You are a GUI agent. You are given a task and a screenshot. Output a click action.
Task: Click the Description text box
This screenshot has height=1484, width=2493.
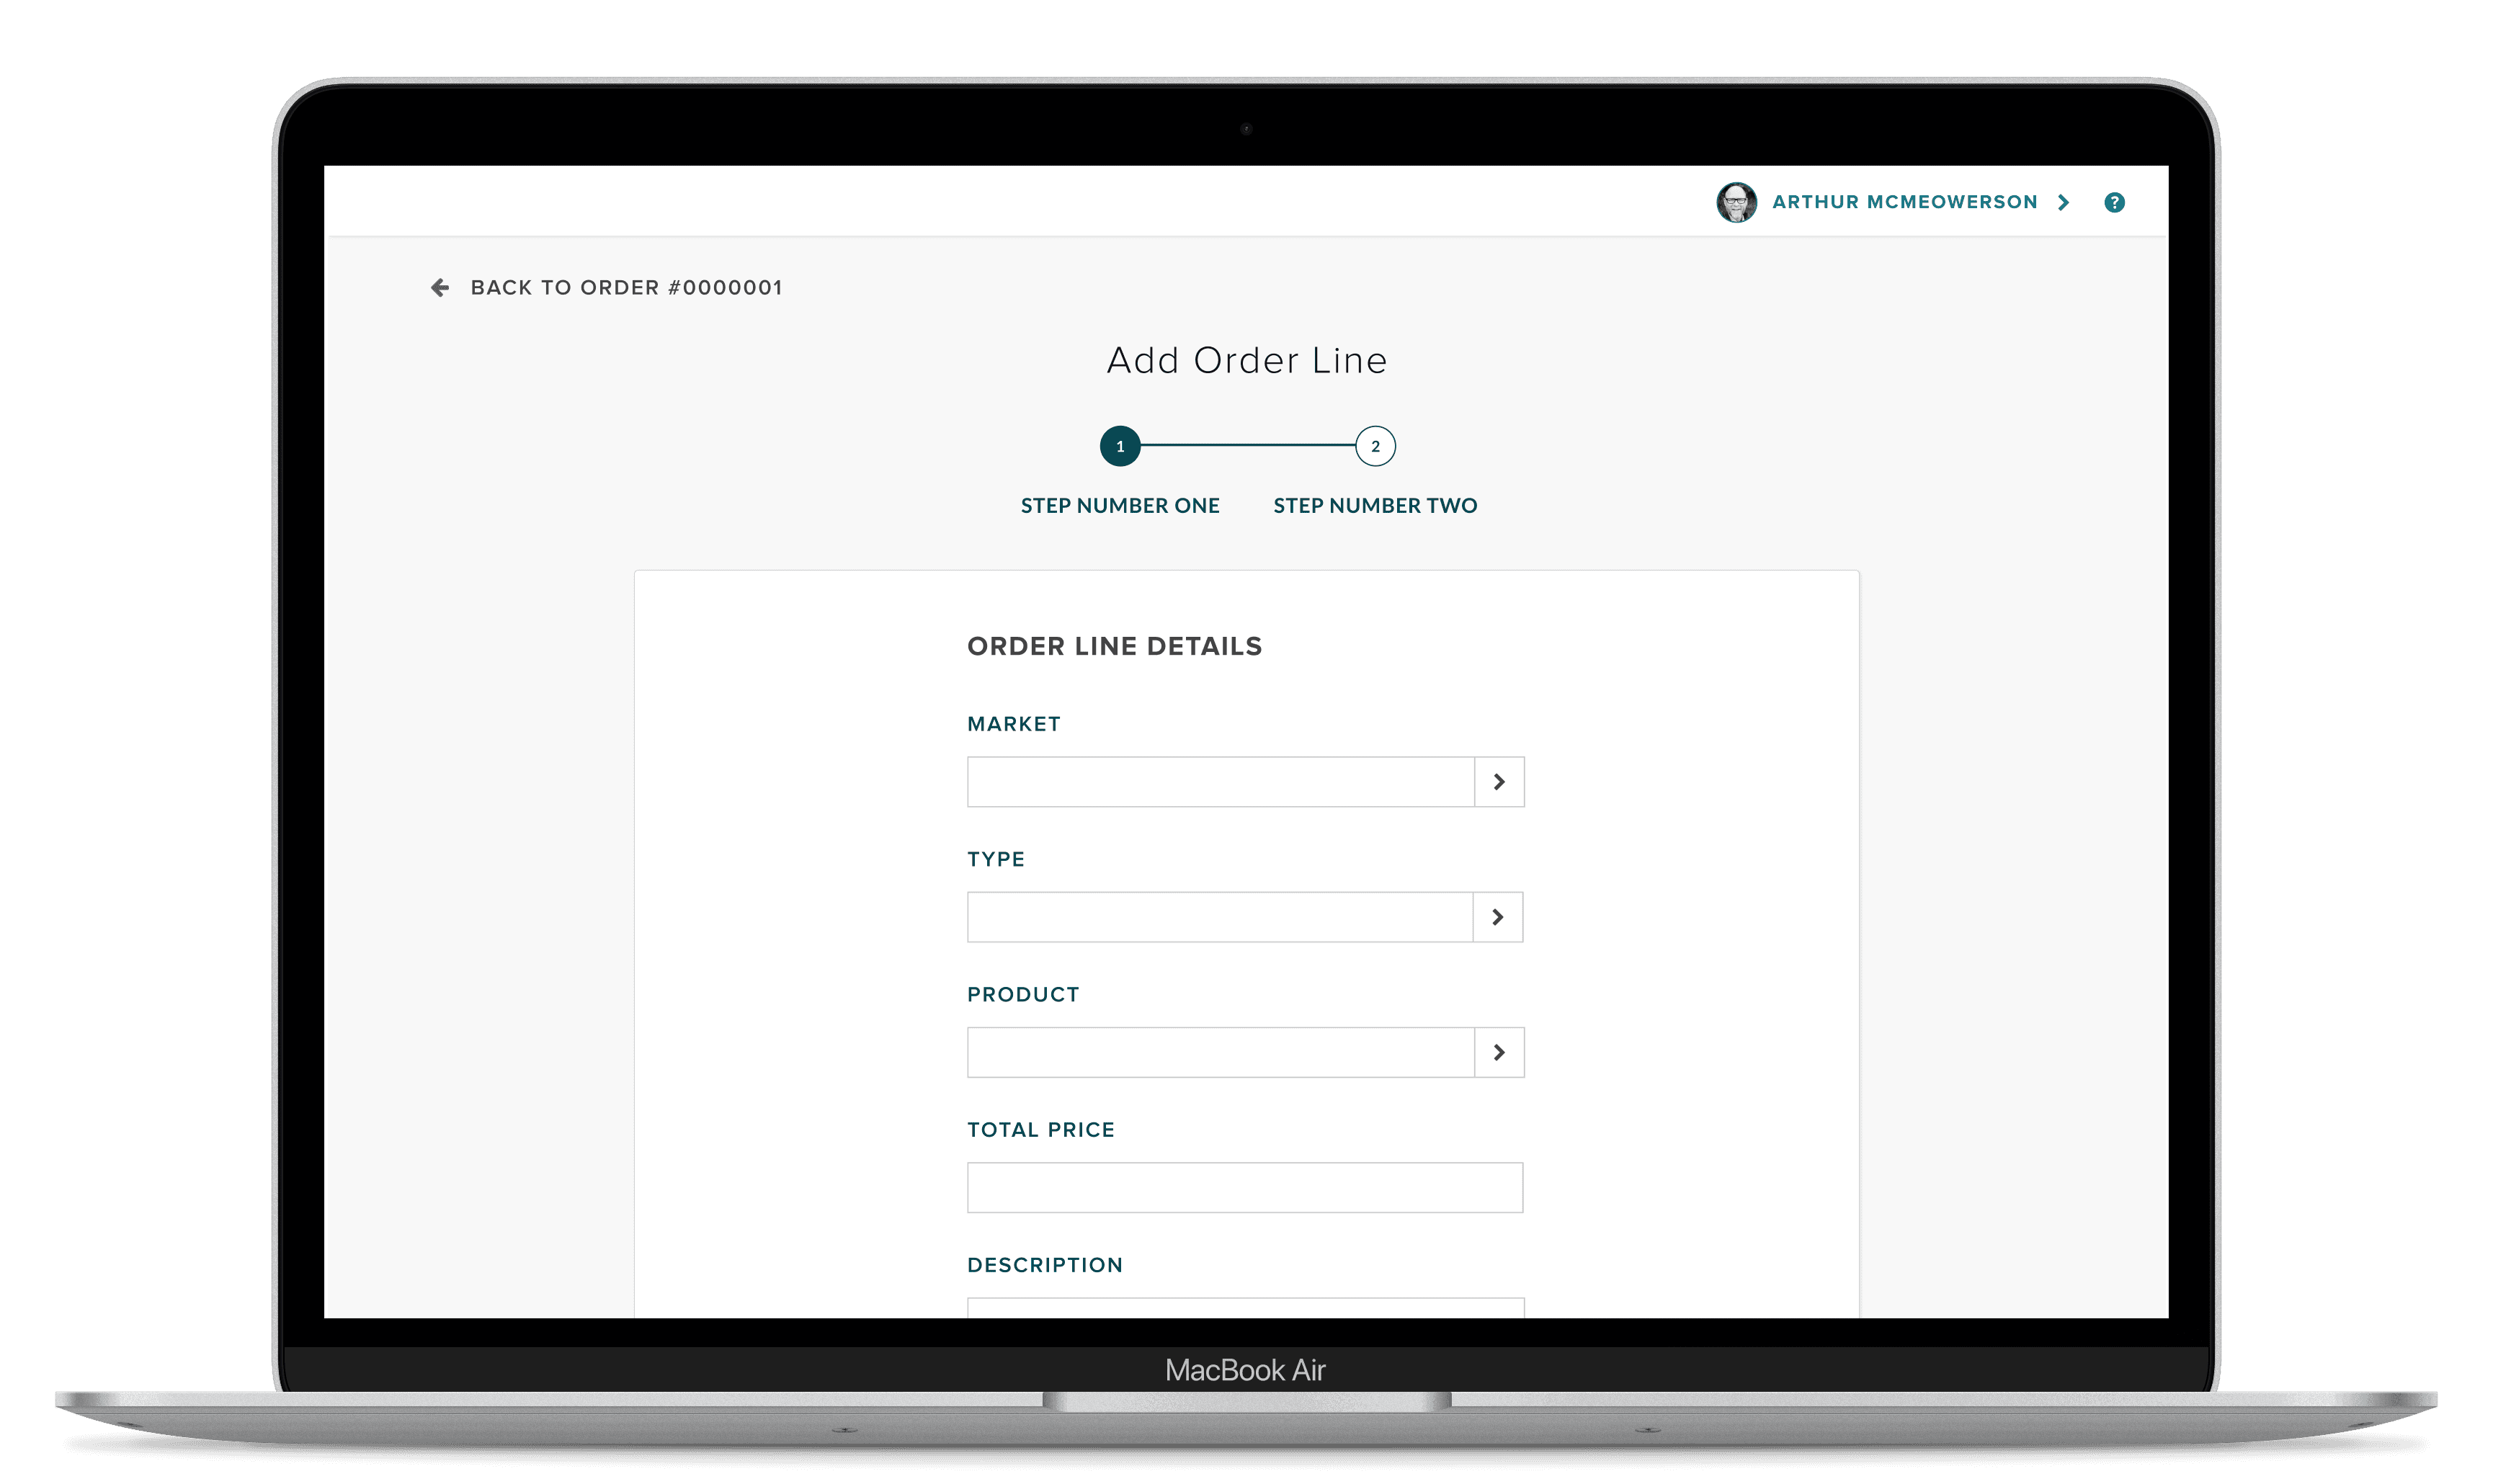coord(1245,1308)
